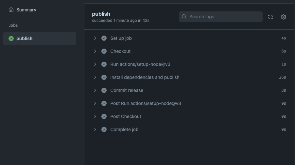
Task: Click the magnifier icon in search logs
Action: 184,17
